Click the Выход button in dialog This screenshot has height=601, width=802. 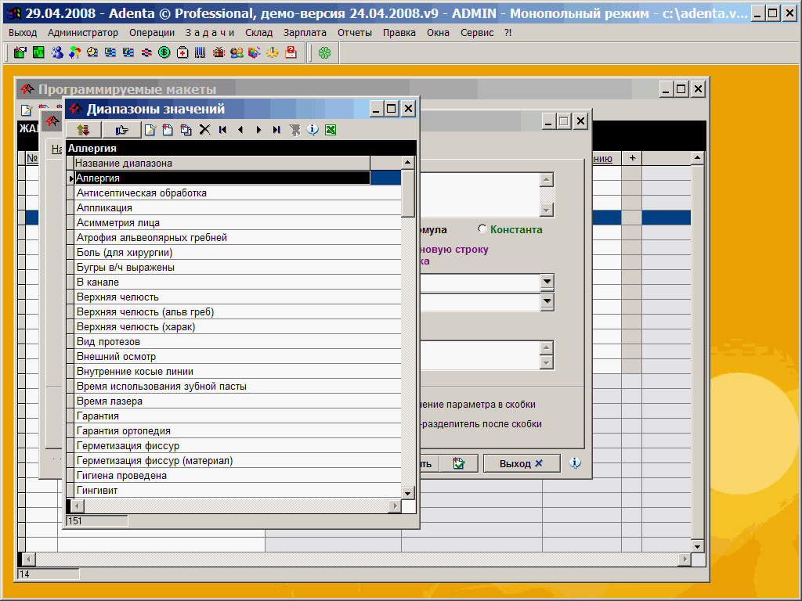521,463
